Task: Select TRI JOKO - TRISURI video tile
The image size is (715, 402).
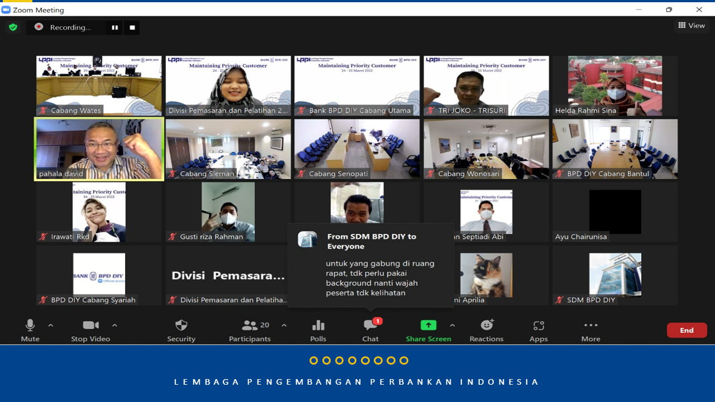Action: coord(486,86)
